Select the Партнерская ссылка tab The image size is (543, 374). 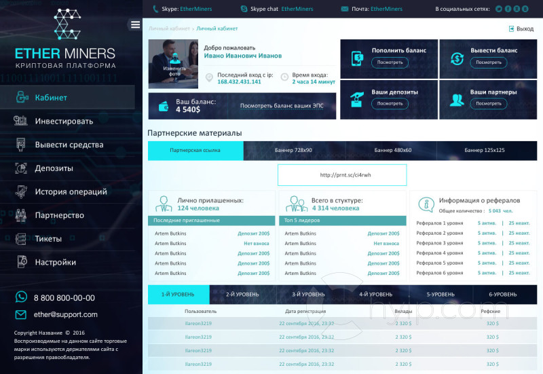point(195,150)
